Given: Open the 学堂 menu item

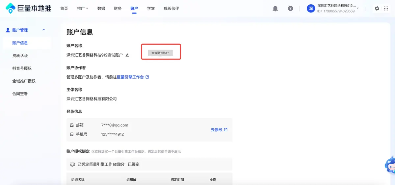Looking at the screenshot, I should point(151,9).
